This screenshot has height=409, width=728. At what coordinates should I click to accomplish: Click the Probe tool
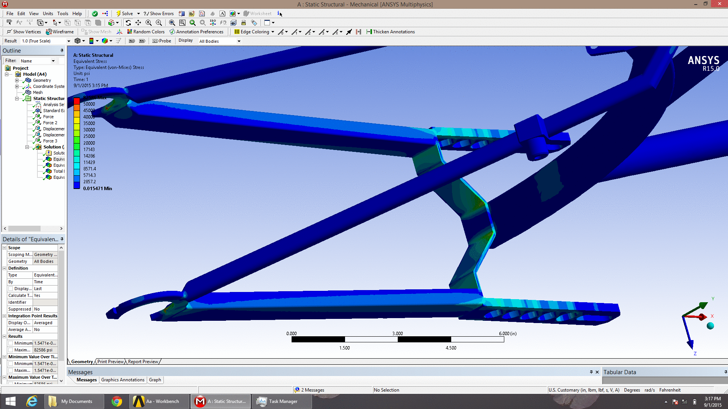pyautogui.click(x=162, y=41)
